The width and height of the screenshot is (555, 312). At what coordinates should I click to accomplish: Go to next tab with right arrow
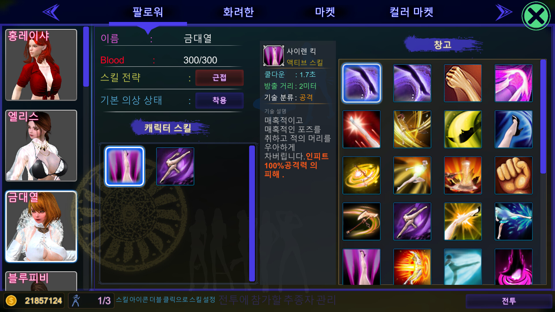504,12
